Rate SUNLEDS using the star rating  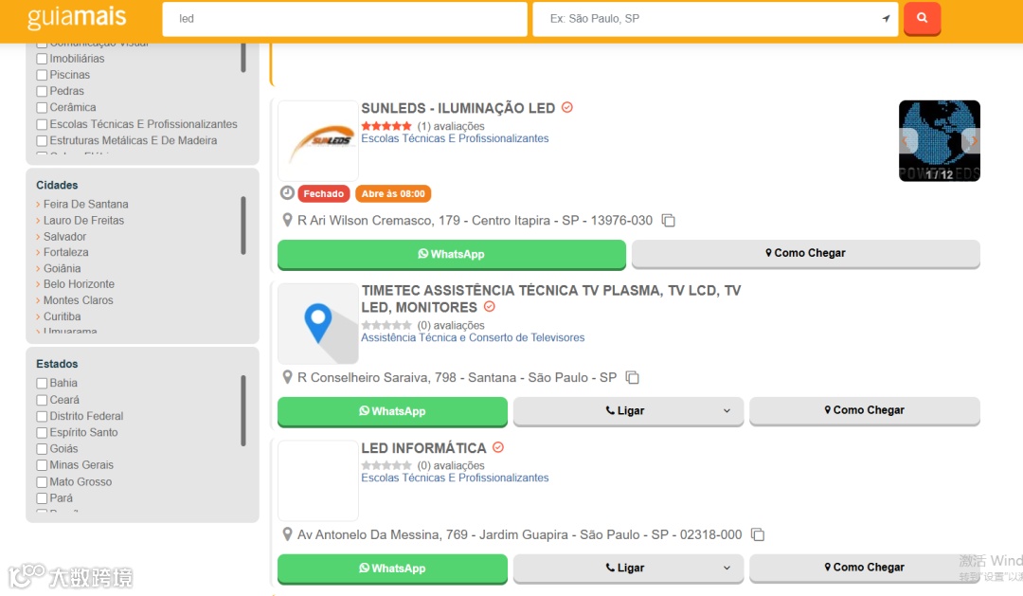point(386,126)
